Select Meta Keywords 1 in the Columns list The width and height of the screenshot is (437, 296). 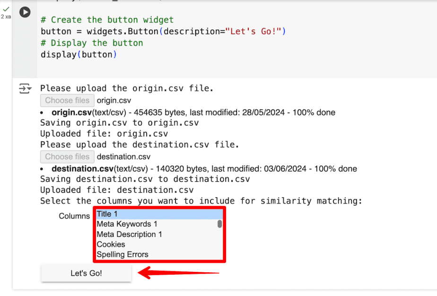click(156, 224)
